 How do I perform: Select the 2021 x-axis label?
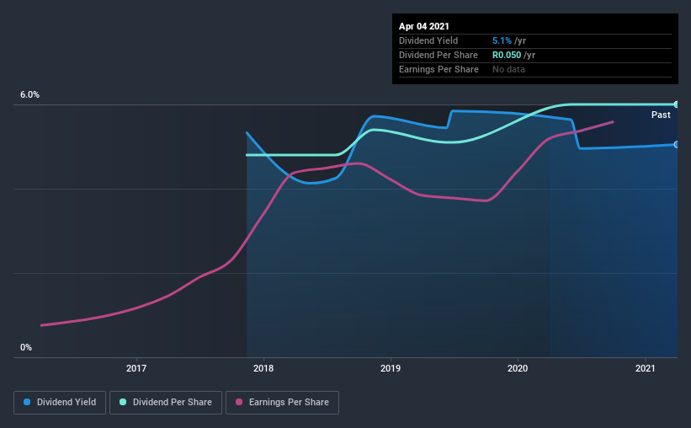[646, 368]
